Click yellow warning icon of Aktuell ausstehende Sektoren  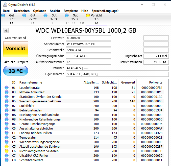[7, 147]
